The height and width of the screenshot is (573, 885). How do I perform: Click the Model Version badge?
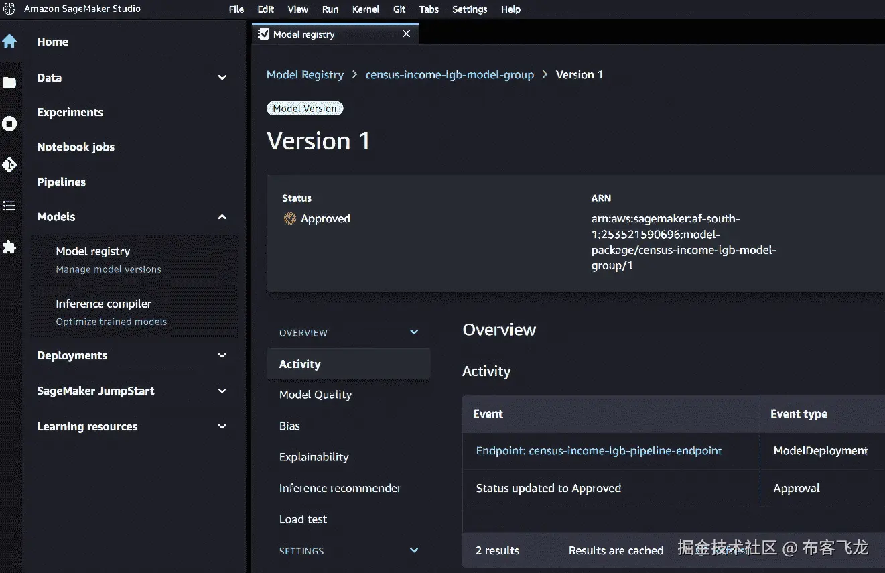pos(305,108)
